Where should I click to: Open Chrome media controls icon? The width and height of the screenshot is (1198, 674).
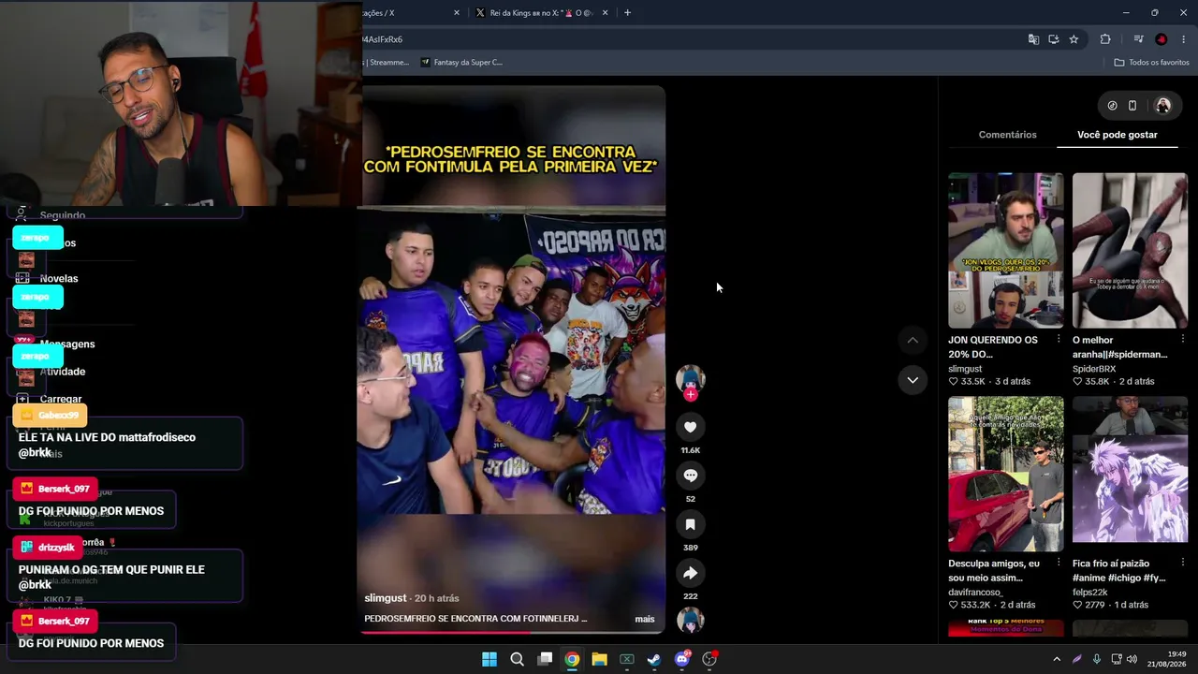click(1138, 39)
